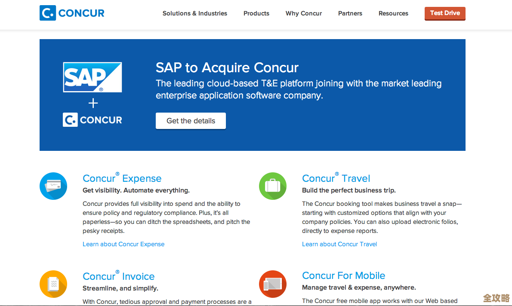Click the Concur For Mobile heading
Image resolution: width=512 pixels, height=306 pixels.
(x=343, y=275)
